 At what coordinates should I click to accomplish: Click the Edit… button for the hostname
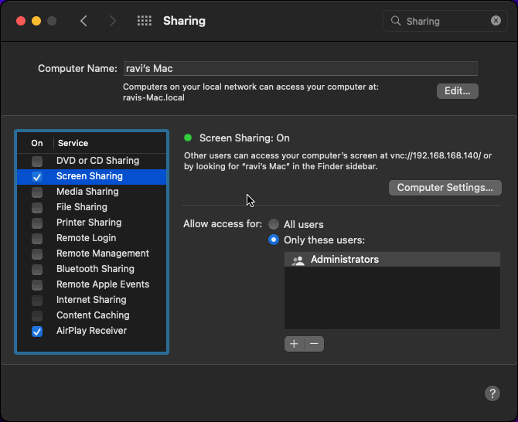point(457,91)
